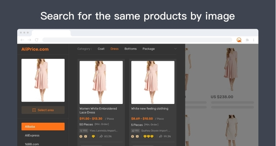This screenshot has width=276, height=146.
Task: Click the browser forward arrow
Action: tap(29, 40)
